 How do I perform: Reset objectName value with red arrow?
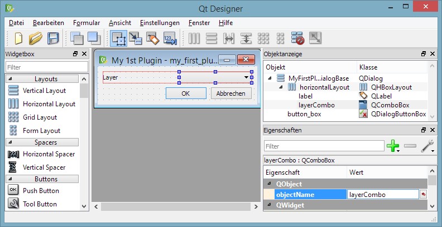point(423,194)
